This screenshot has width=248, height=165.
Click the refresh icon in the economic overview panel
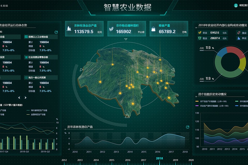(x=56, y=32)
